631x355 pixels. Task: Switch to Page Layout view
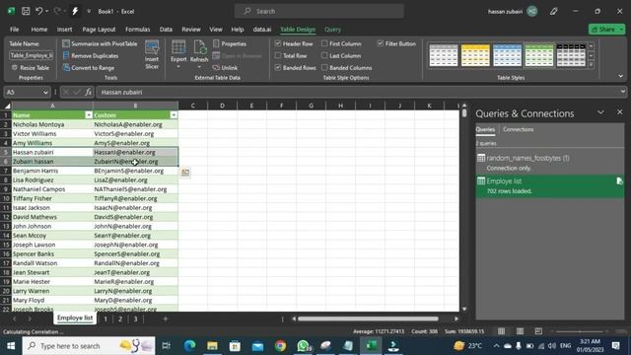point(520,331)
